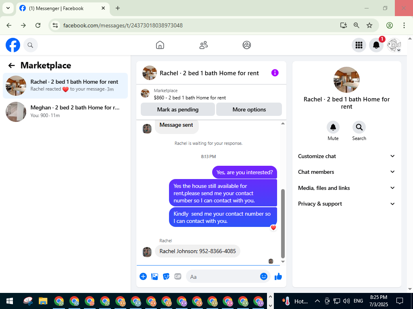Open the emoji picker smiley icon
This screenshot has height=309, width=413.
[x=264, y=276]
